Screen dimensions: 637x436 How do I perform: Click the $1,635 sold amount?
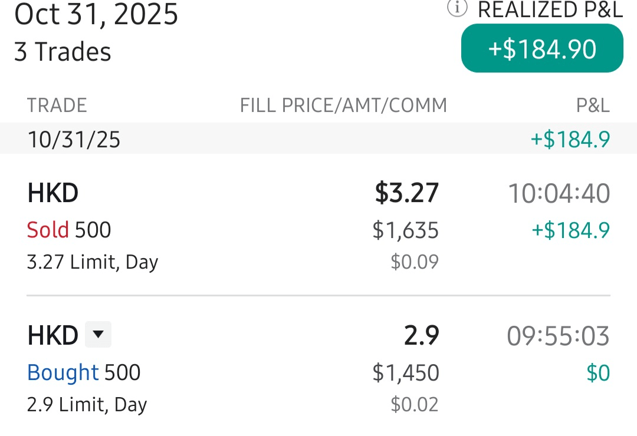click(x=405, y=230)
